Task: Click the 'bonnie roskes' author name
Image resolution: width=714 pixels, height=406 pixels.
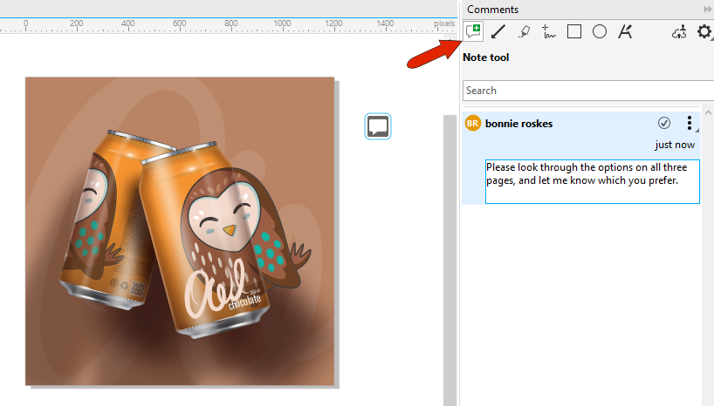Action: pos(518,124)
